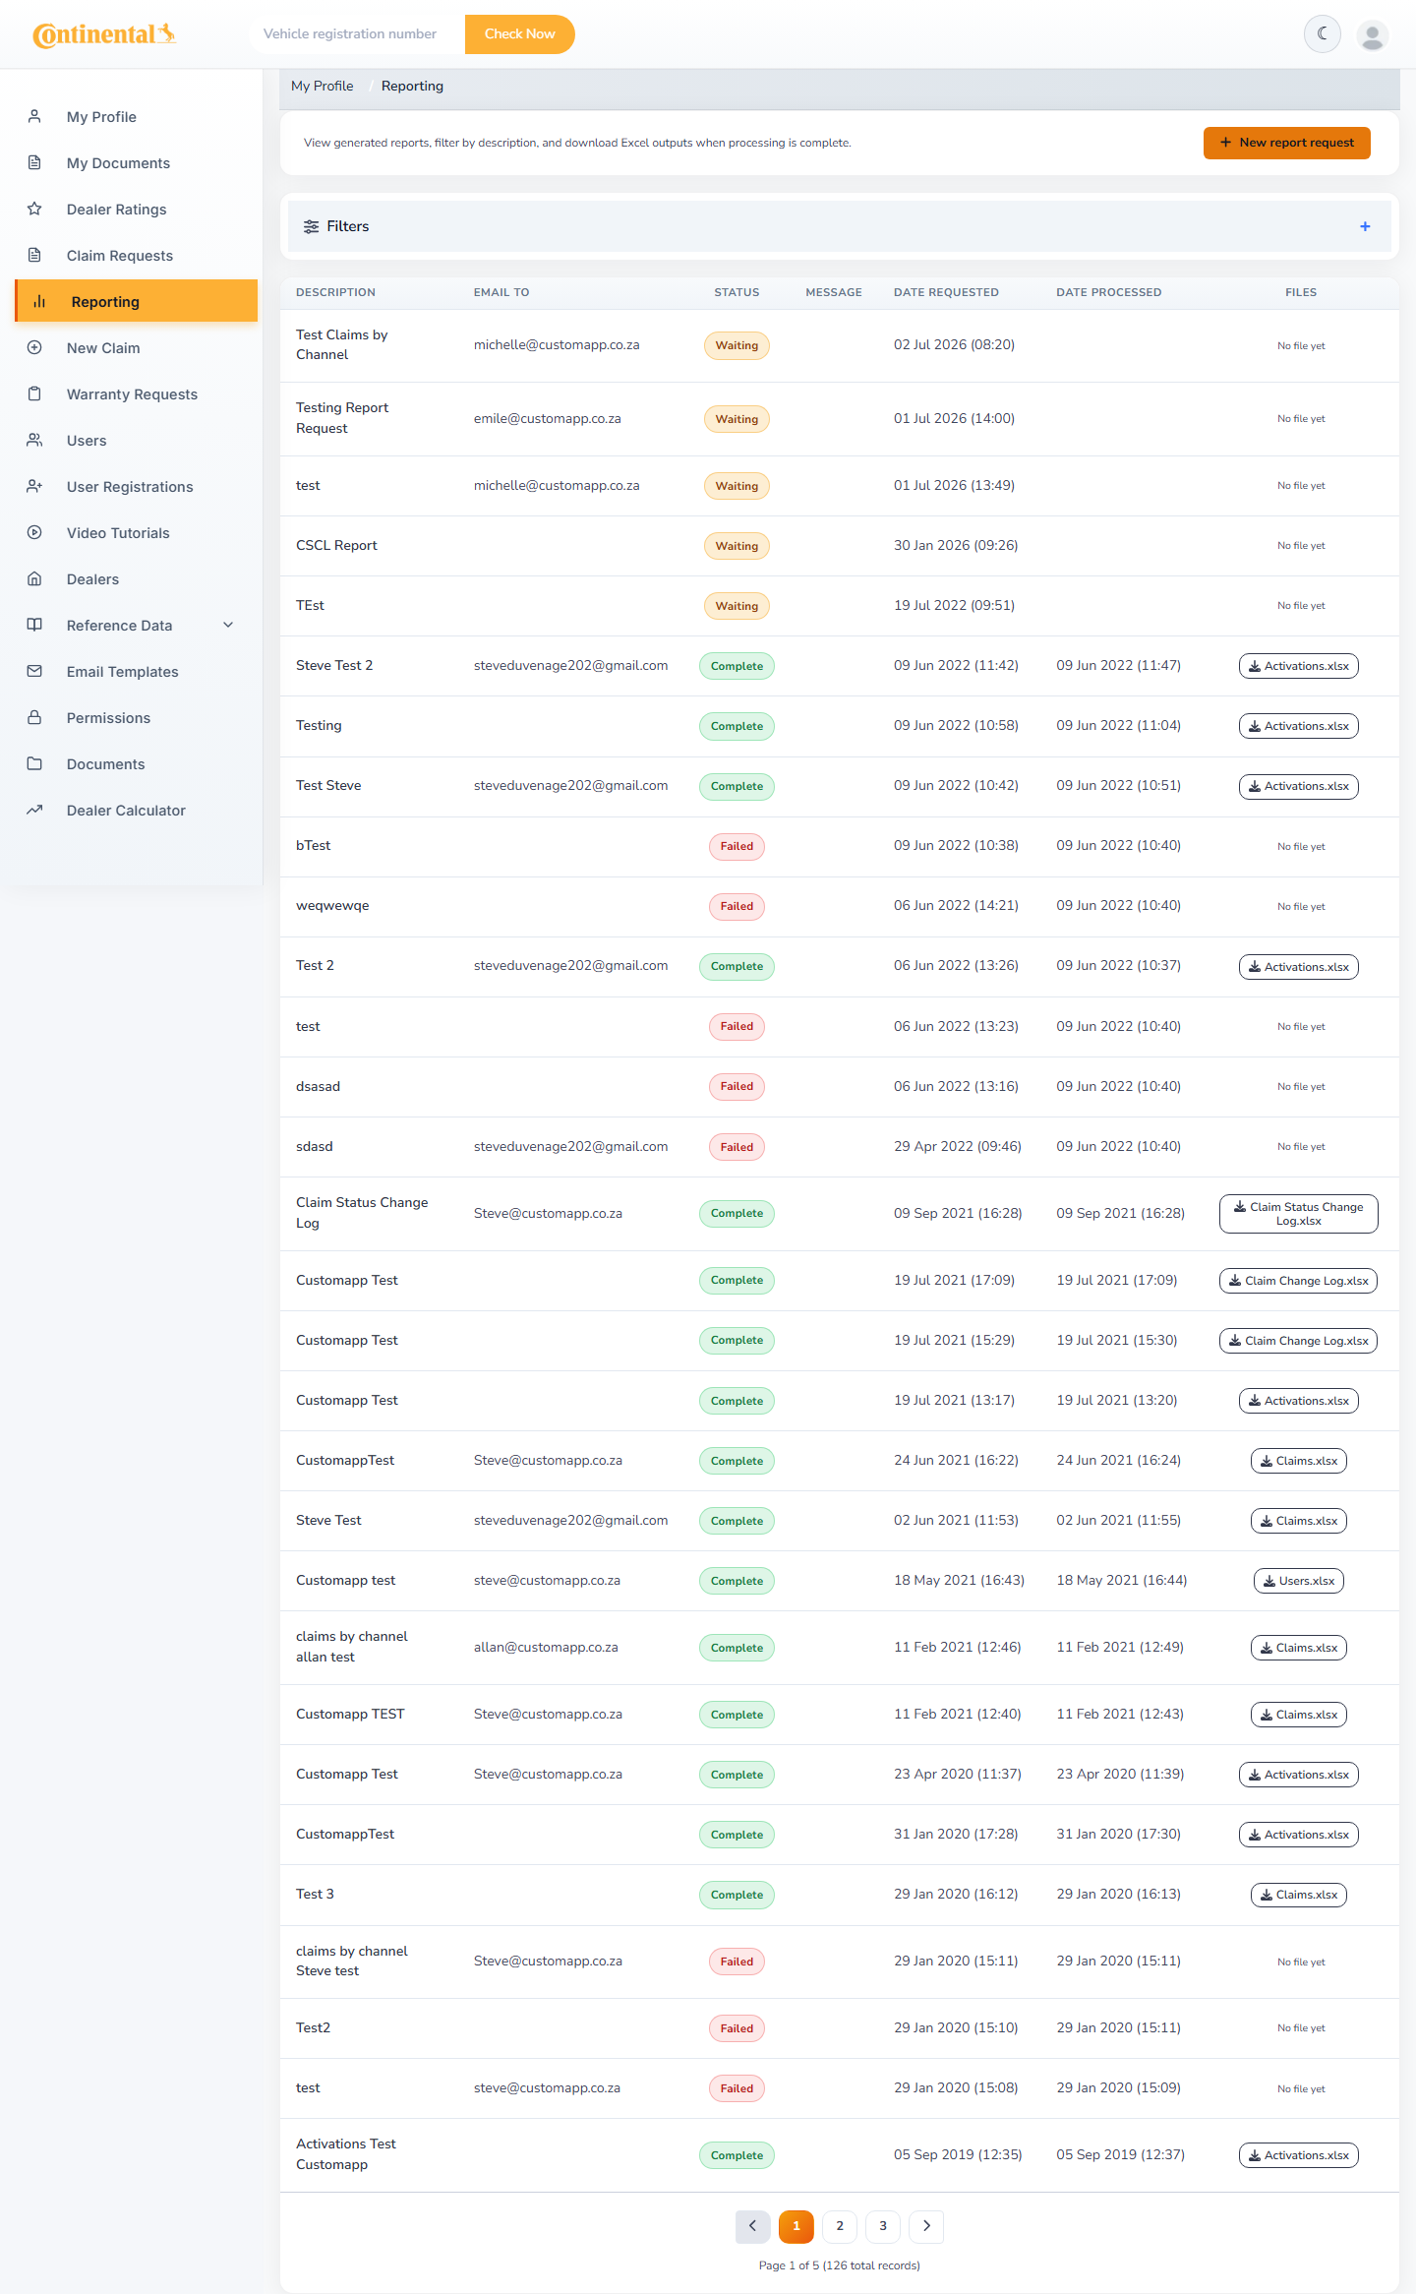Screen dimensions: 1416x2294
Task: Click the Dealer Ratings star icon
Action: pyautogui.click(x=34, y=209)
